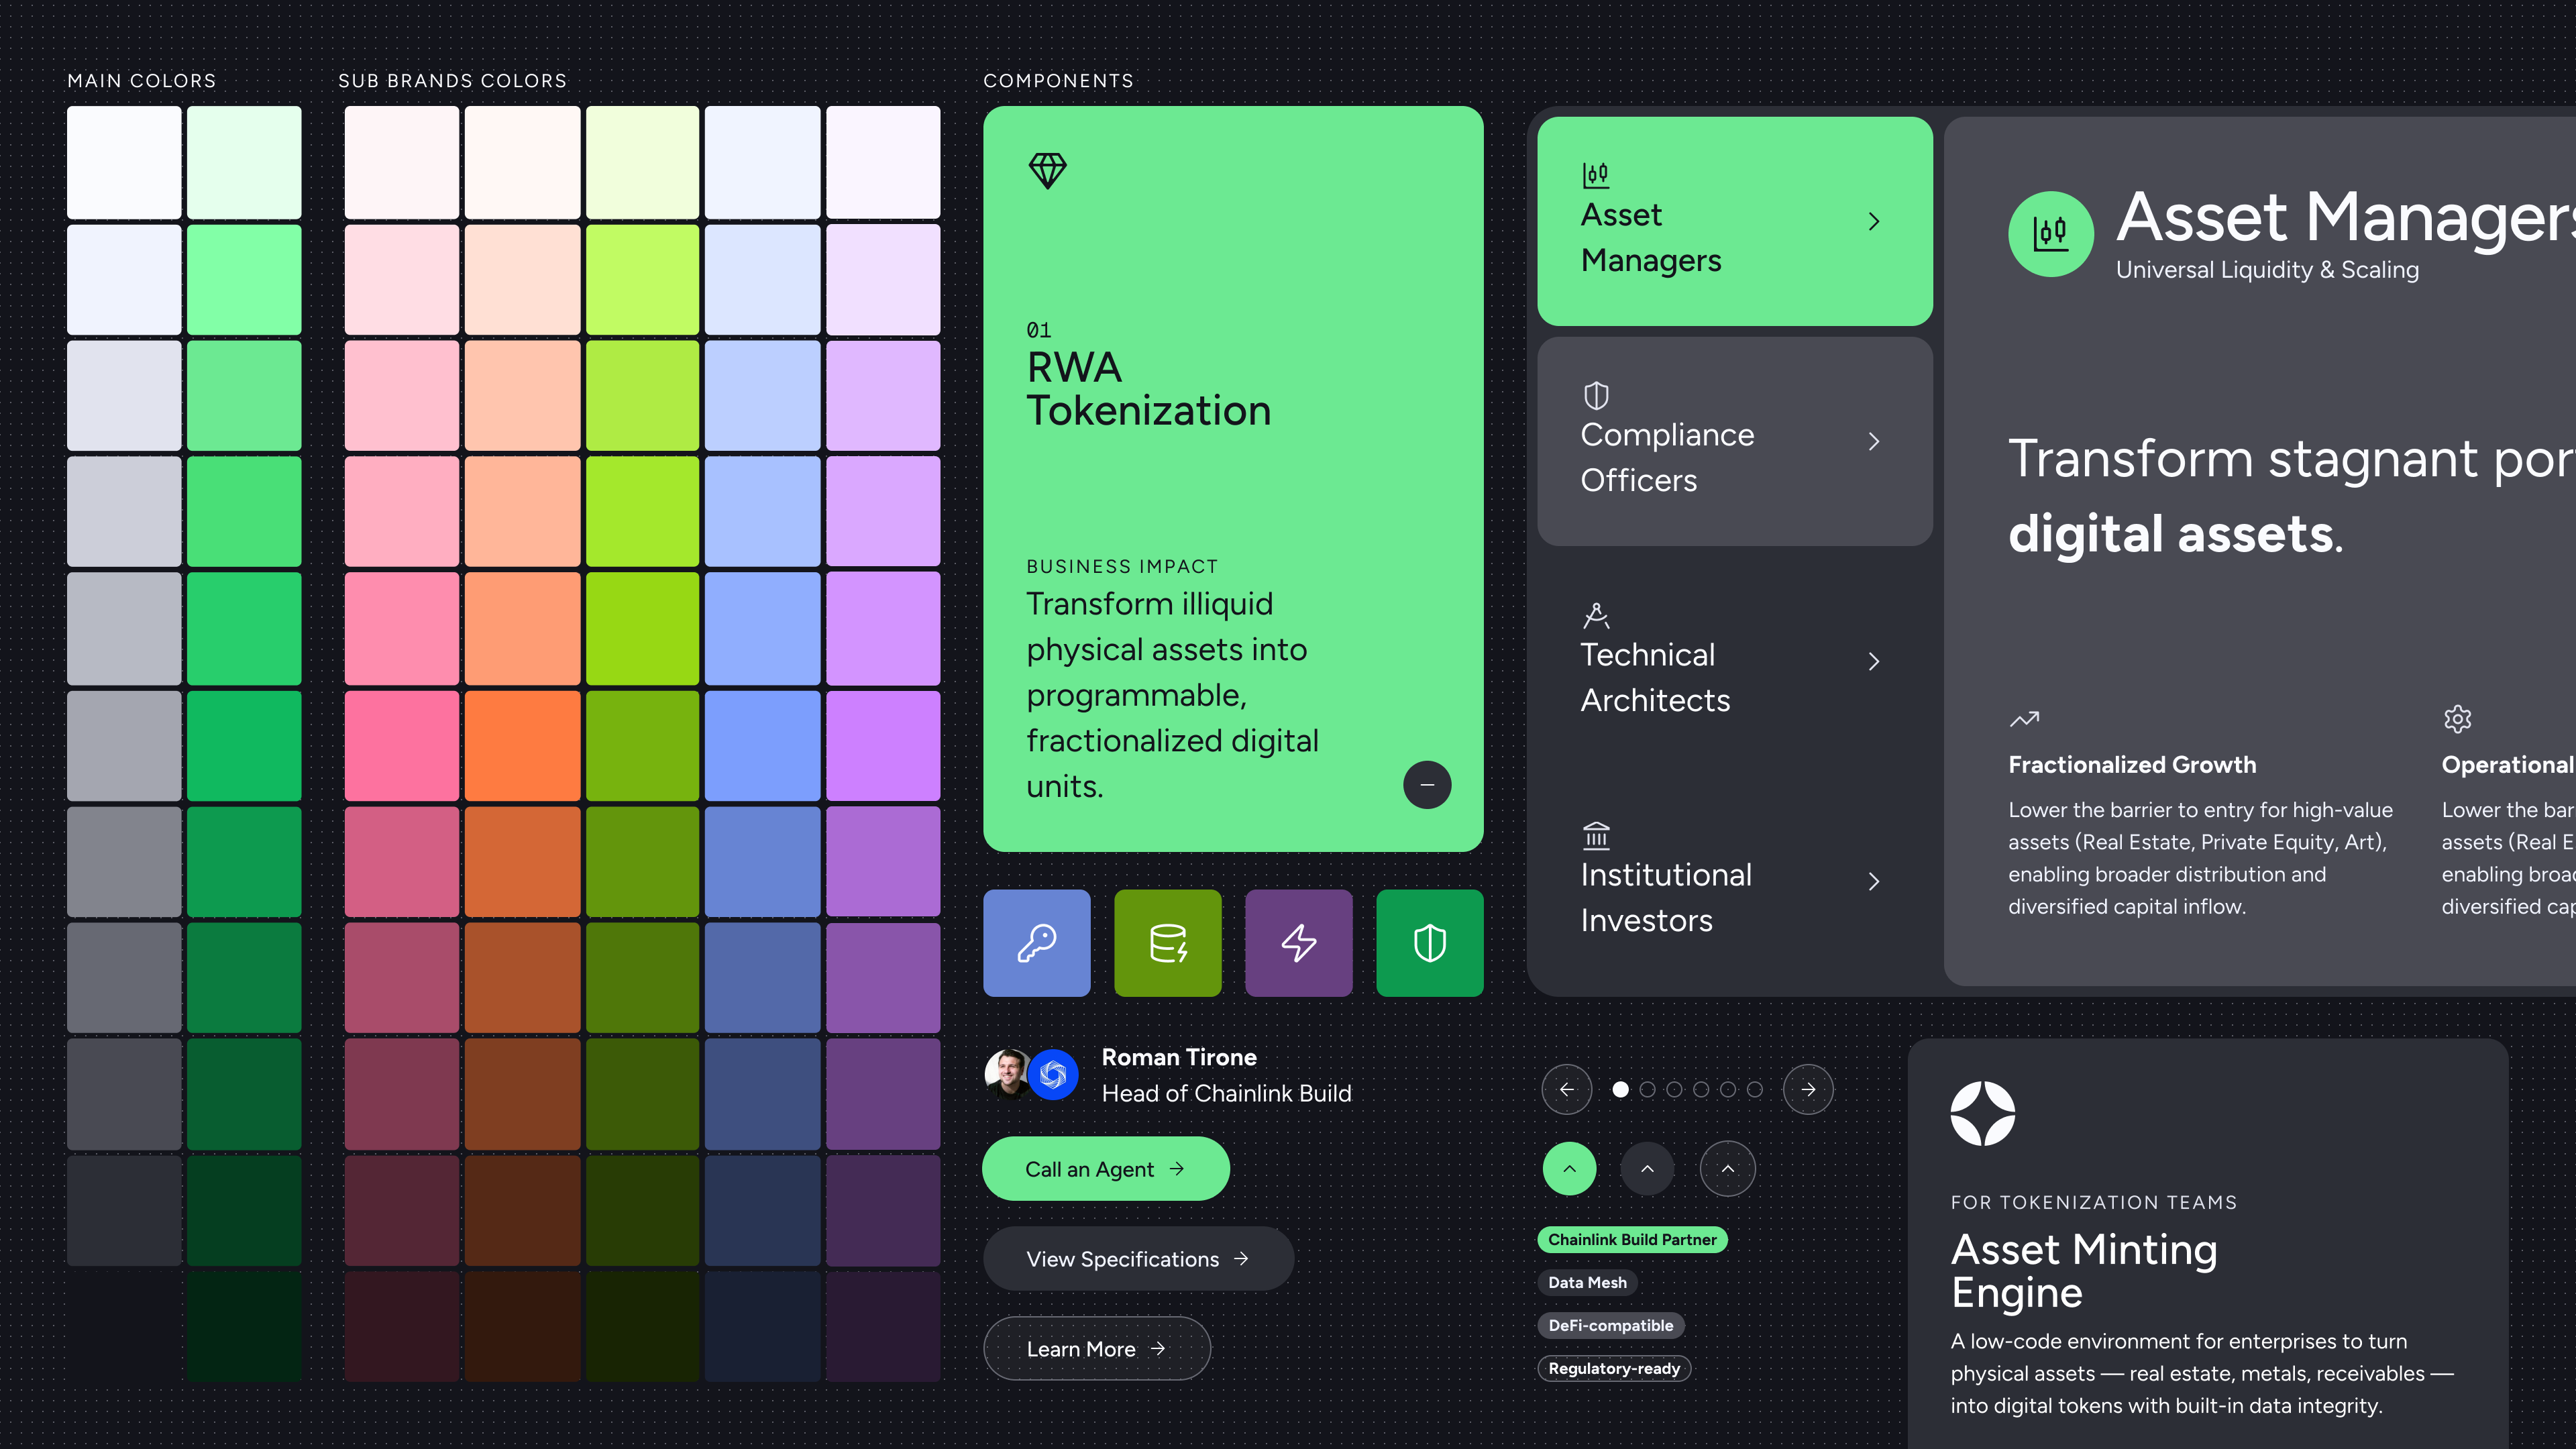Click the green filled chevron-up button
The height and width of the screenshot is (1449, 2576).
(x=1569, y=1168)
